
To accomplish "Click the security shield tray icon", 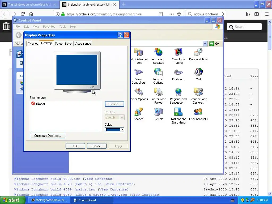I will pyautogui.click(x=243, y=200).
